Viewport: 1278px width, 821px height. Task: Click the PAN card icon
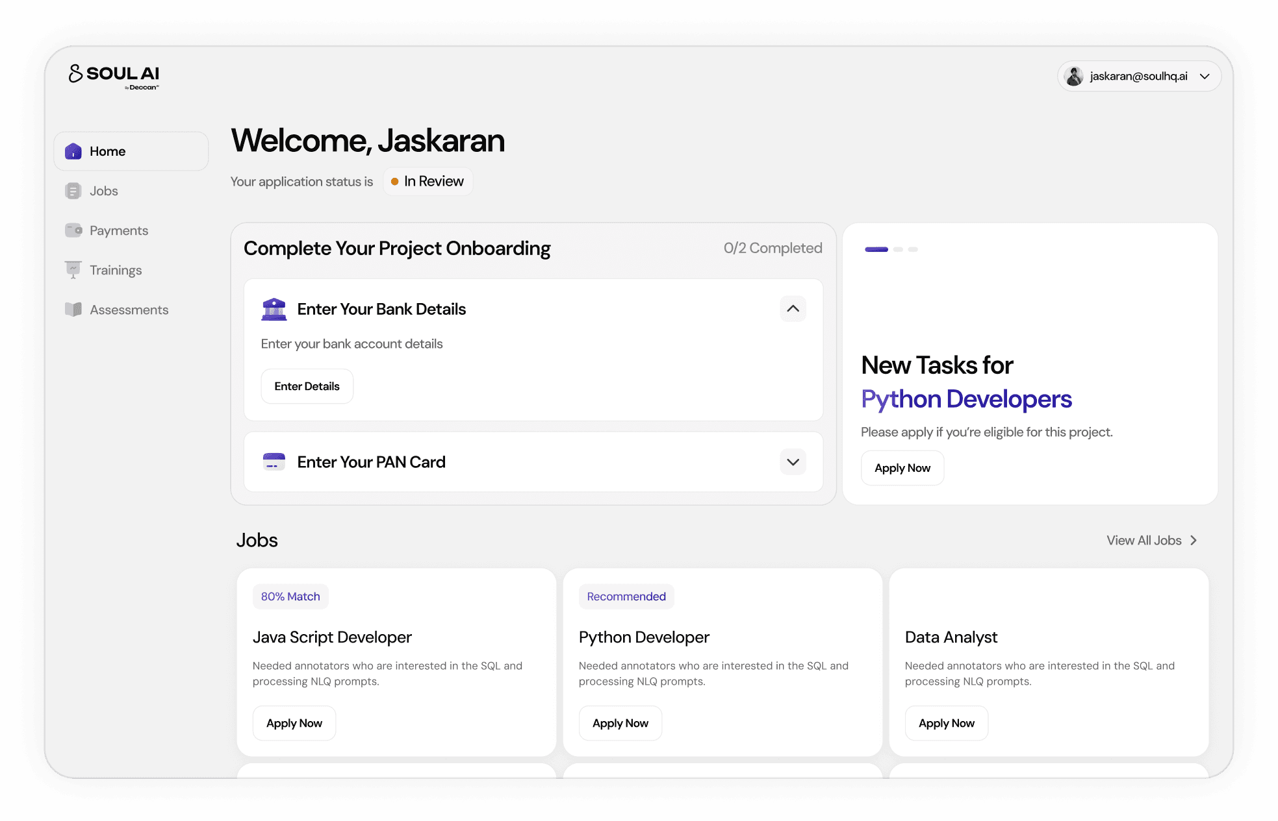pyautogui.click(x=274, y=462)
